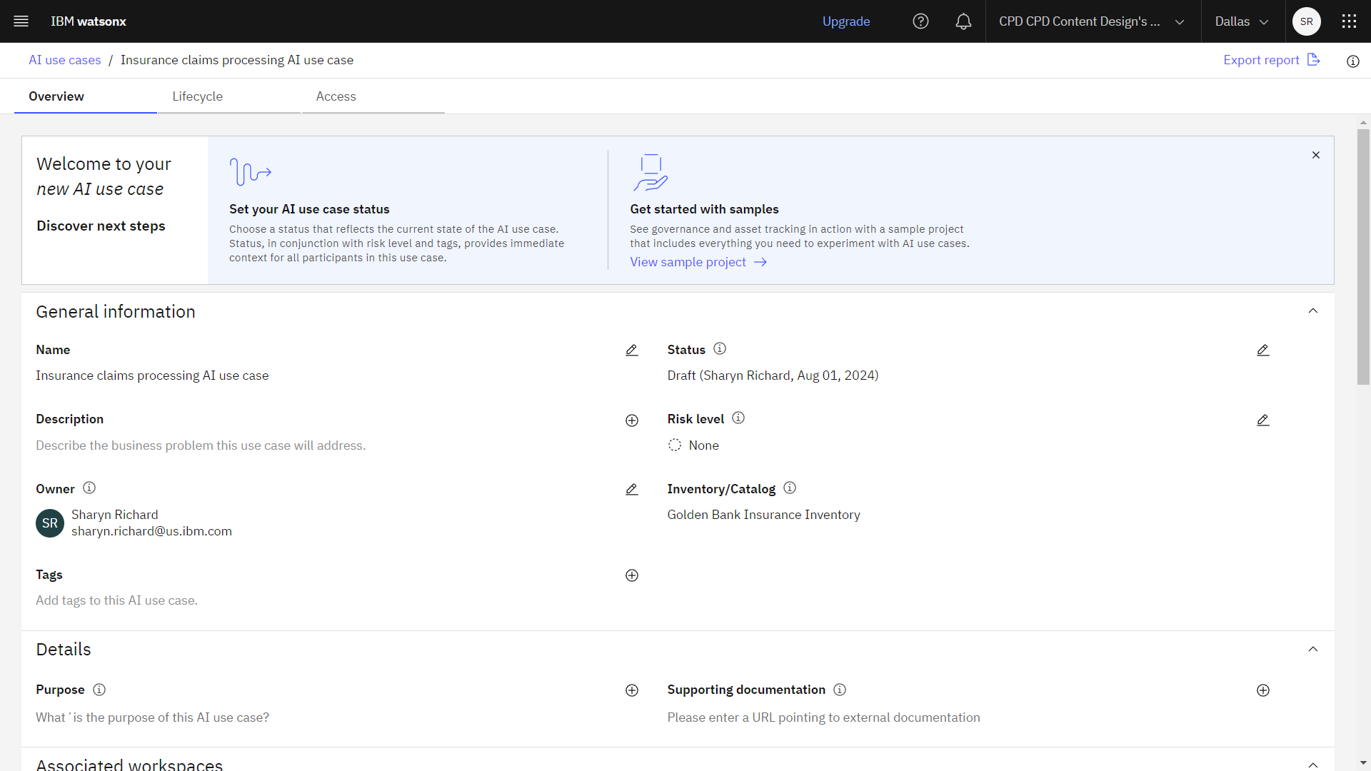Image resolution: width=1371 pixels, height=771 pixels.
Task: Show info tooltip for Inventory/Catalog
Action: [790, 488]
